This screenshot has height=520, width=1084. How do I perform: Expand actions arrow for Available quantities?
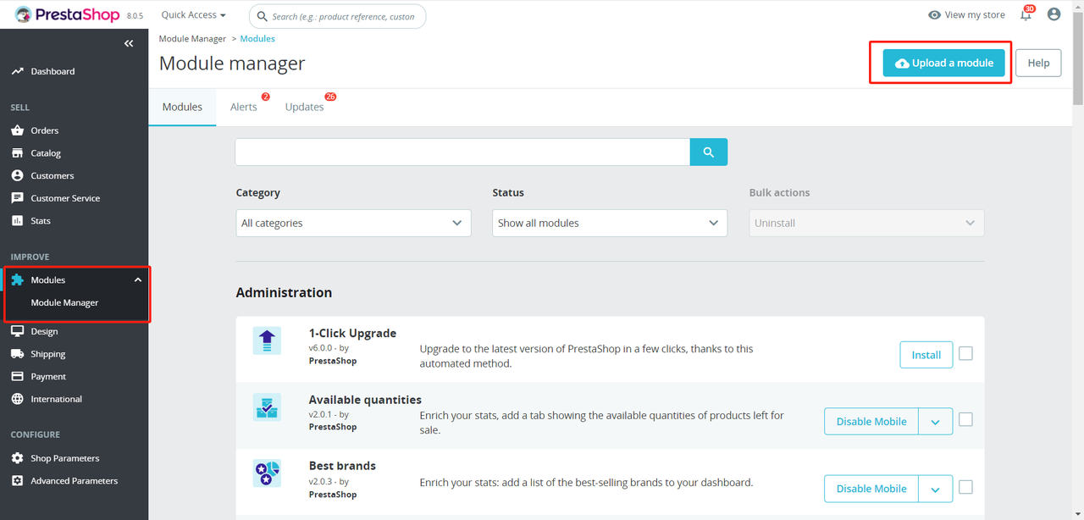click(x=936, y=422)
